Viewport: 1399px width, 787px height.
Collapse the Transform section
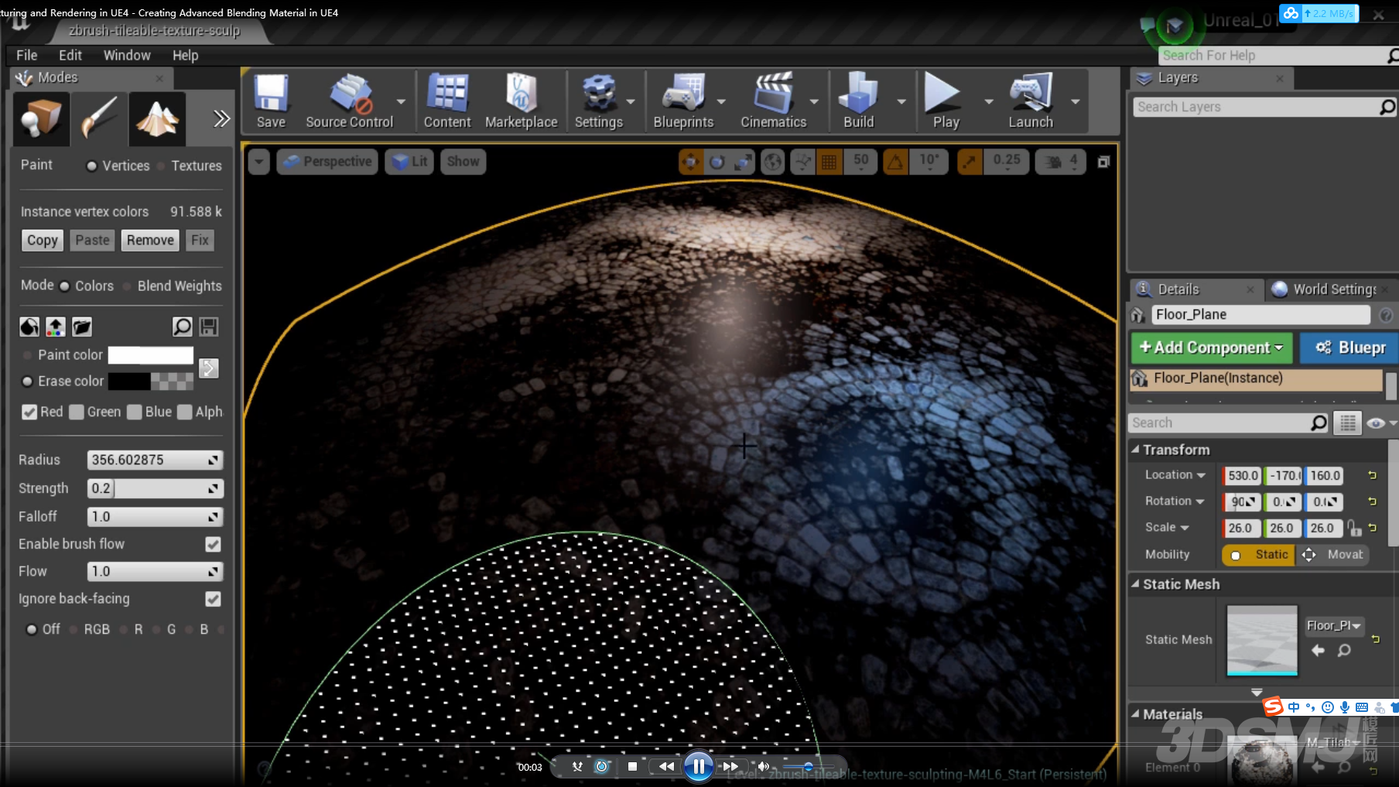pyautogui.click(x=1135, y=450)
